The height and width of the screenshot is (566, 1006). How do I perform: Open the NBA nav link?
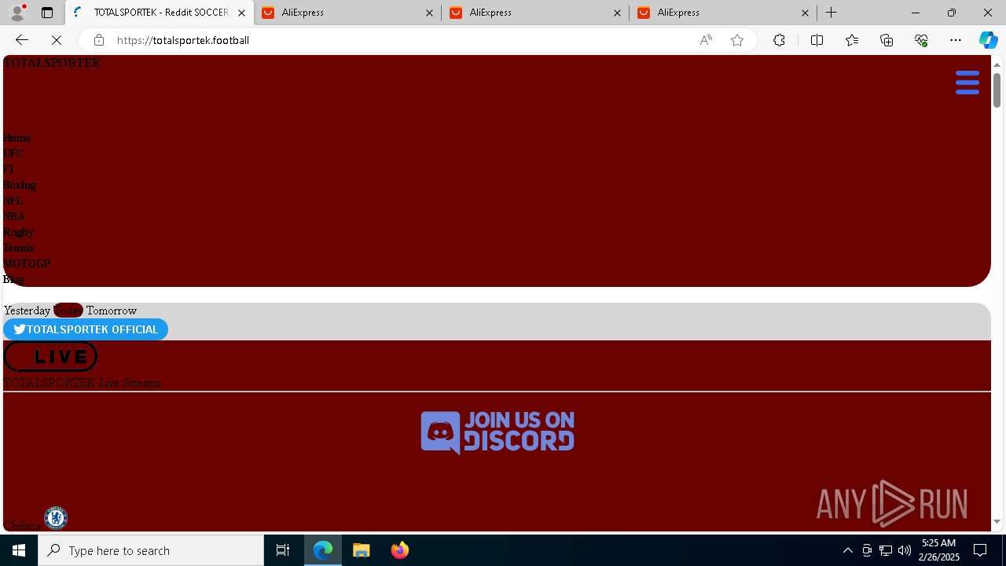click(14, 216)
